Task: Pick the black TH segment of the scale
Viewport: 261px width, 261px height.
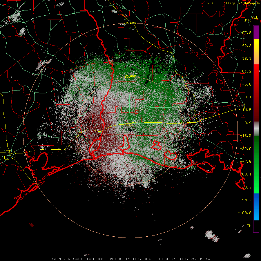Action: [256, 226]
